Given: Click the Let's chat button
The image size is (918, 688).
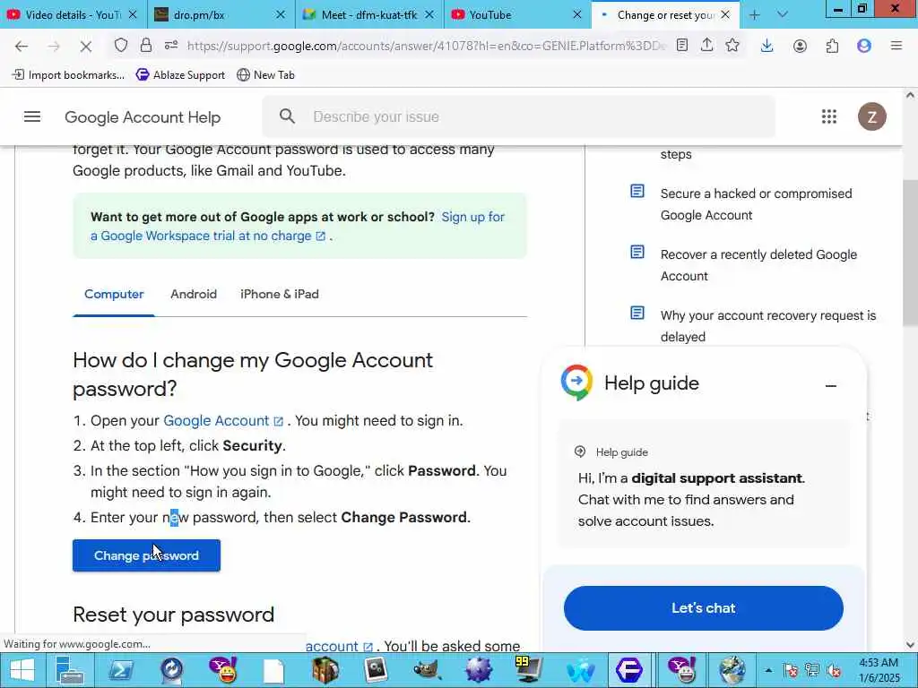Looking at the screenshot, I should point(703,608).
